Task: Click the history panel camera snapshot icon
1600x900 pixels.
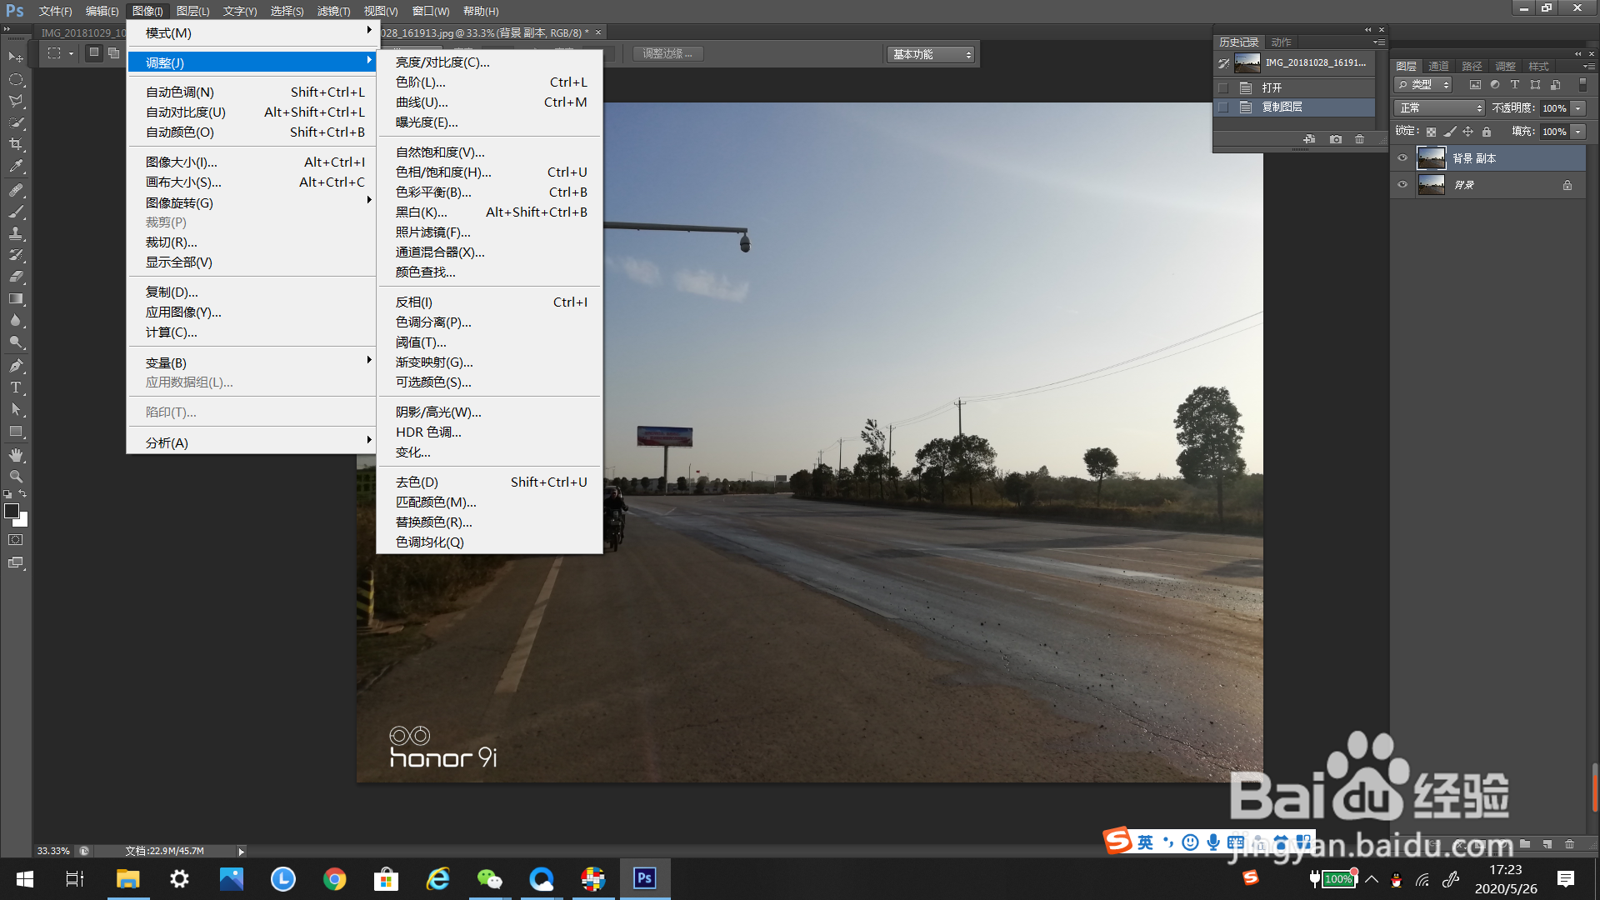Action: tap(1336, 139)
